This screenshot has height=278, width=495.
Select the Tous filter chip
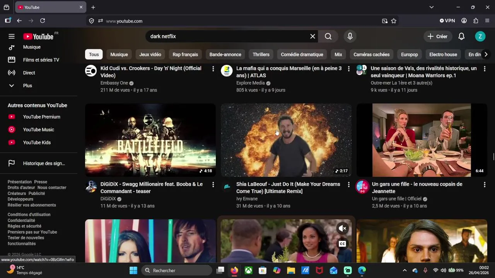point(94,54)
